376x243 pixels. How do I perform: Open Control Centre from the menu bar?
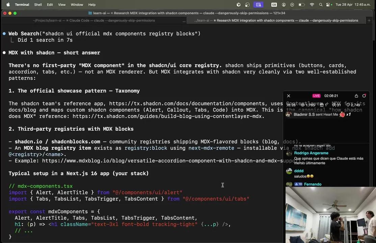click(x=329, y=5)
